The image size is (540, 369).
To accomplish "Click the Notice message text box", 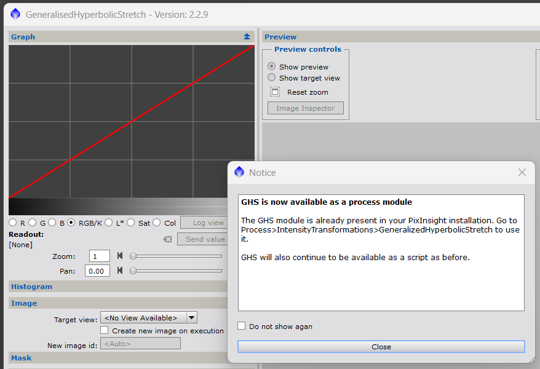I will 381,253.
